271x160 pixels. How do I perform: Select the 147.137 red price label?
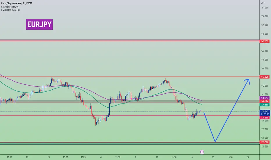[x=265, y=41]
